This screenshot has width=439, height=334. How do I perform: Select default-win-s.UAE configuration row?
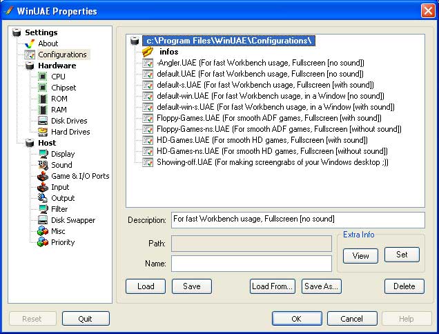(x=275, y=107)
